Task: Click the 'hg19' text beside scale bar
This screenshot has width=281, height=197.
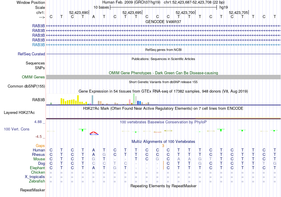Action: (x=224, y=7)
